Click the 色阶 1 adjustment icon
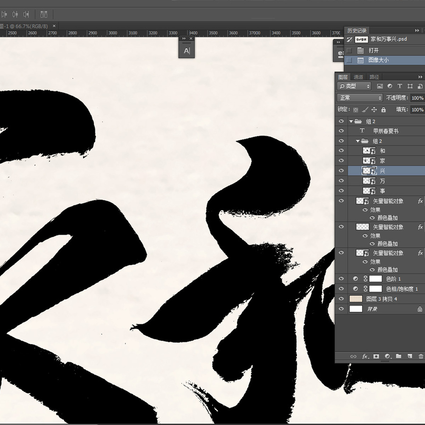 coord(355,279)
